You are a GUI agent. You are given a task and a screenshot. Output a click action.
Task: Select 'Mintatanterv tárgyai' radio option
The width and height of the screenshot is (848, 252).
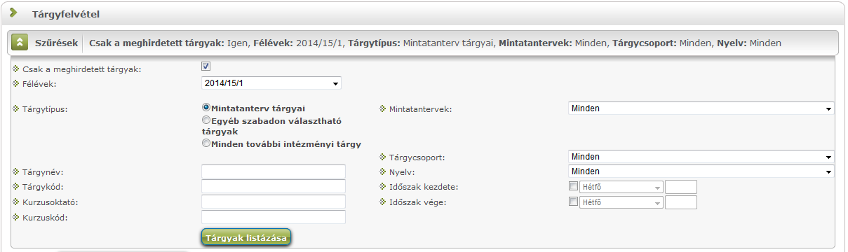pos(206,108)
